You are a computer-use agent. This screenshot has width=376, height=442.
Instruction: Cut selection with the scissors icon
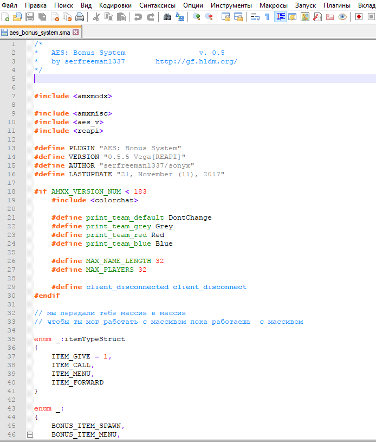(96, 17)
